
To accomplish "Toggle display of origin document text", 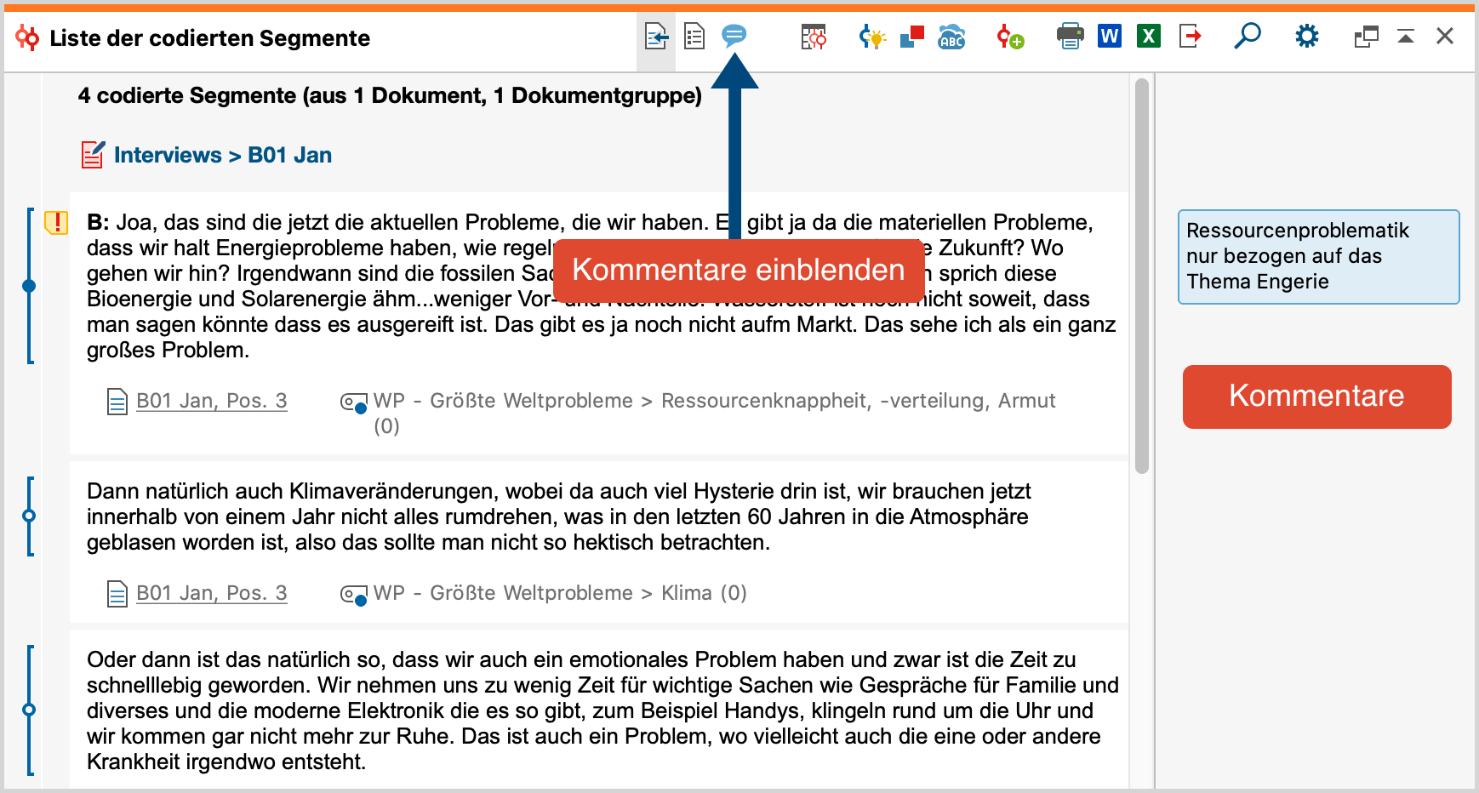I will point(656,37).
